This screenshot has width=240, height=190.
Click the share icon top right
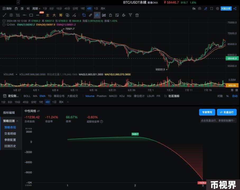pyautogui.click(x=235, y=8)
